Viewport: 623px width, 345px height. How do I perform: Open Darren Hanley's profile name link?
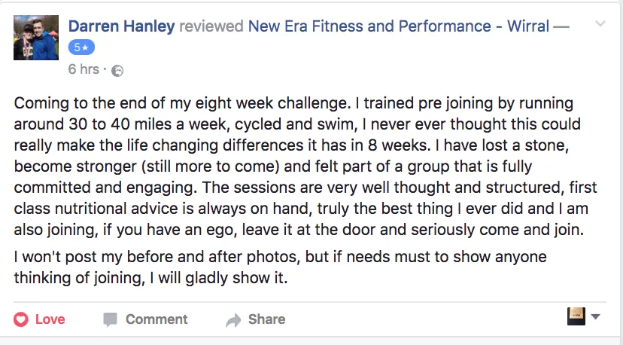coord(121,26)
